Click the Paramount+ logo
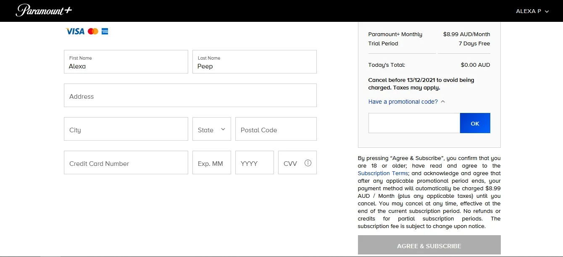 [x=44, y=10]
